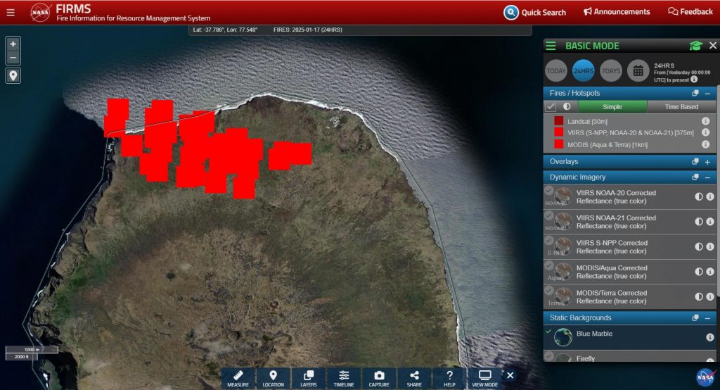Select the 24HRS time range
Screen dimensions: 720x390
coord(583,71)
